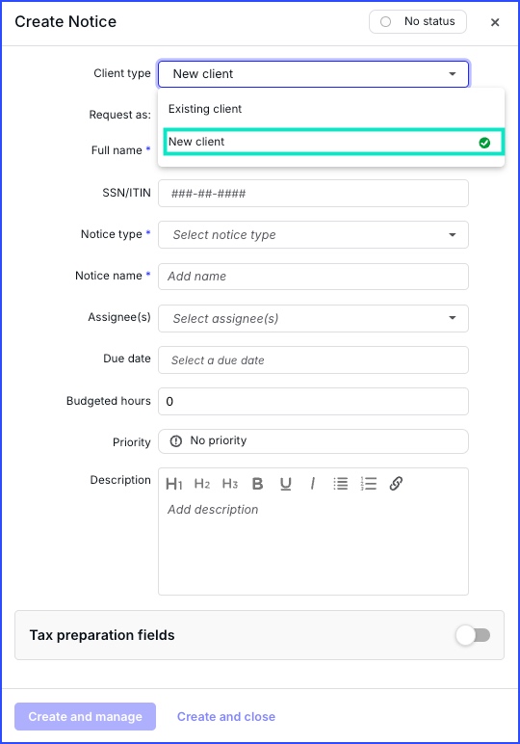Insert a numbered list in description

point(368,484)
